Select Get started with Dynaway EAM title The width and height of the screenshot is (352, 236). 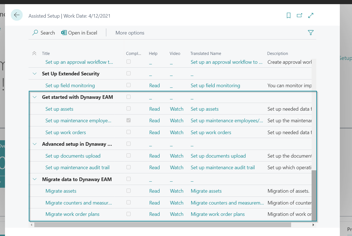pyautogui.click(x=77, y=97)
